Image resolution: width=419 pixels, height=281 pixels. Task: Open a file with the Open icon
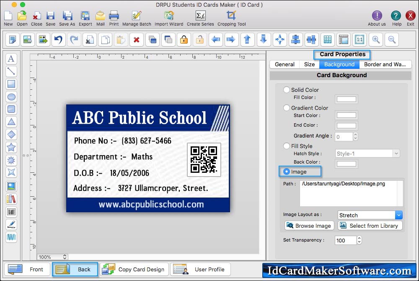click(x=22, y=18)
